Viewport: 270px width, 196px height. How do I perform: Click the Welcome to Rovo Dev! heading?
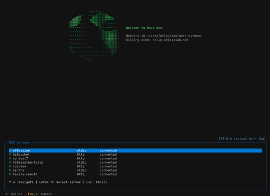[x=145, y=28]
